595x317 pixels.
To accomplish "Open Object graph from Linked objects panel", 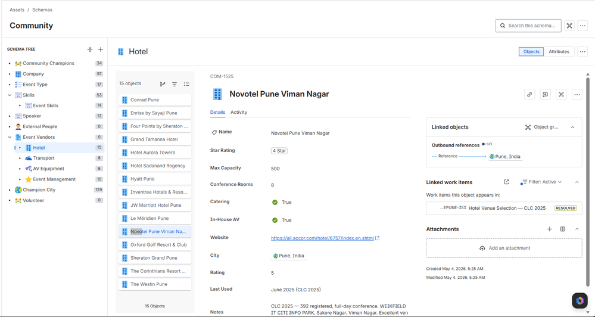I will pos(542,127).
